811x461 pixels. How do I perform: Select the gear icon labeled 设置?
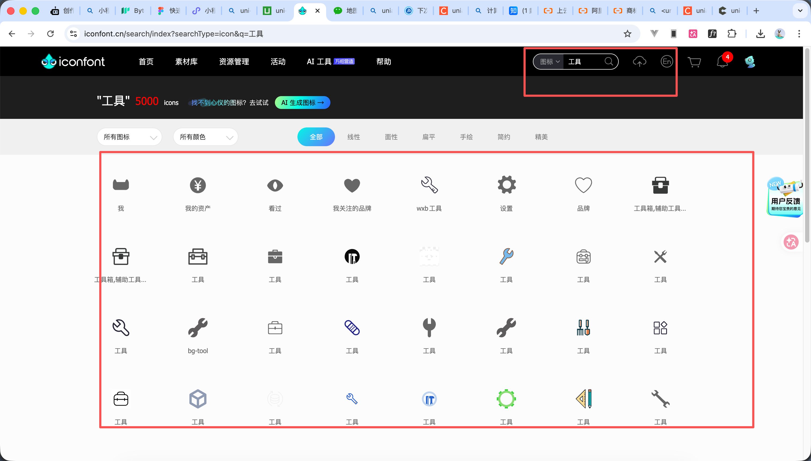coord(507,185)
